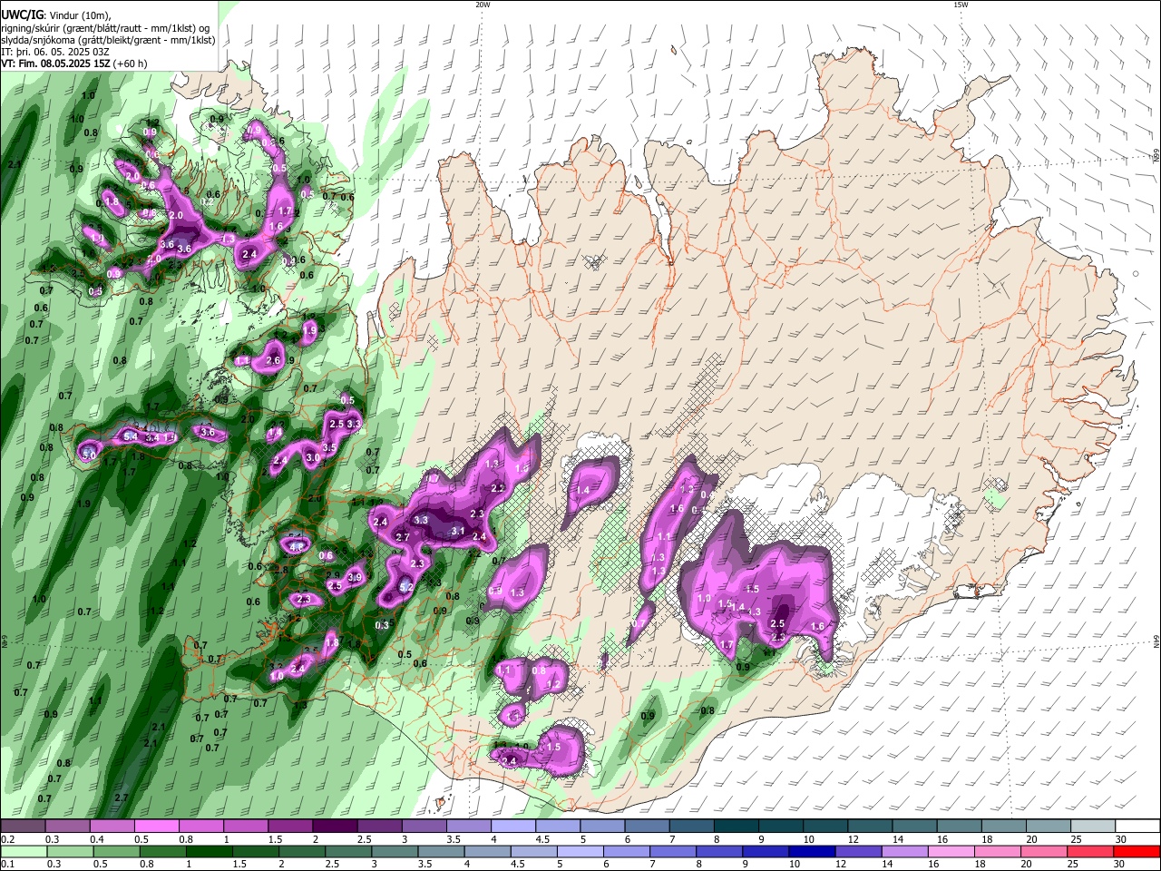Click the 'UWC/IG: Vindur (10m)' title line
Viewport: 1161px width, 871px height.
point(55,15)
